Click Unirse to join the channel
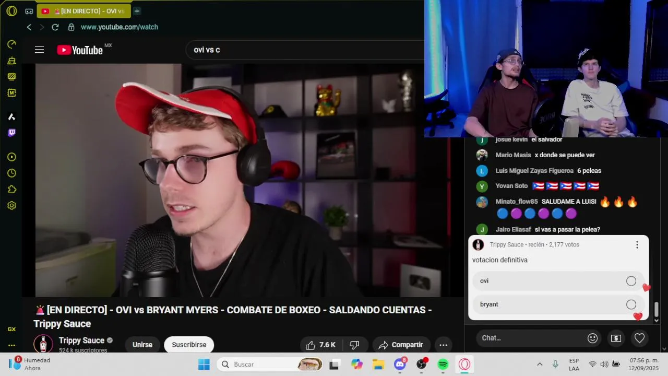The image size is (668, 376). tap(142, 345)
